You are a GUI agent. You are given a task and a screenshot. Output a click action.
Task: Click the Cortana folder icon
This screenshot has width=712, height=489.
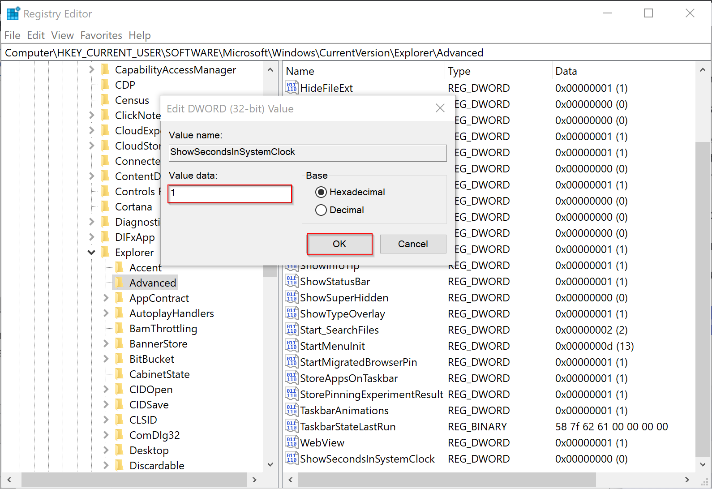105,206
